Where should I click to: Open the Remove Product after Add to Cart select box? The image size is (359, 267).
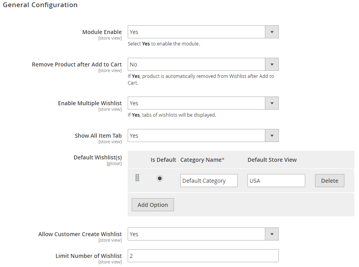(x=197, y=64)
